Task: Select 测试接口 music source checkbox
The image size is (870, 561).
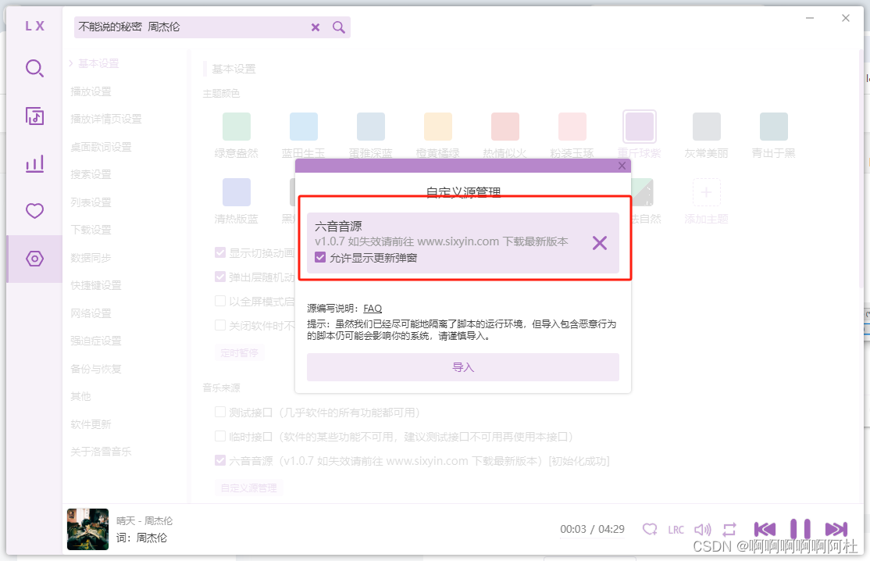Action: coord(220,413)
